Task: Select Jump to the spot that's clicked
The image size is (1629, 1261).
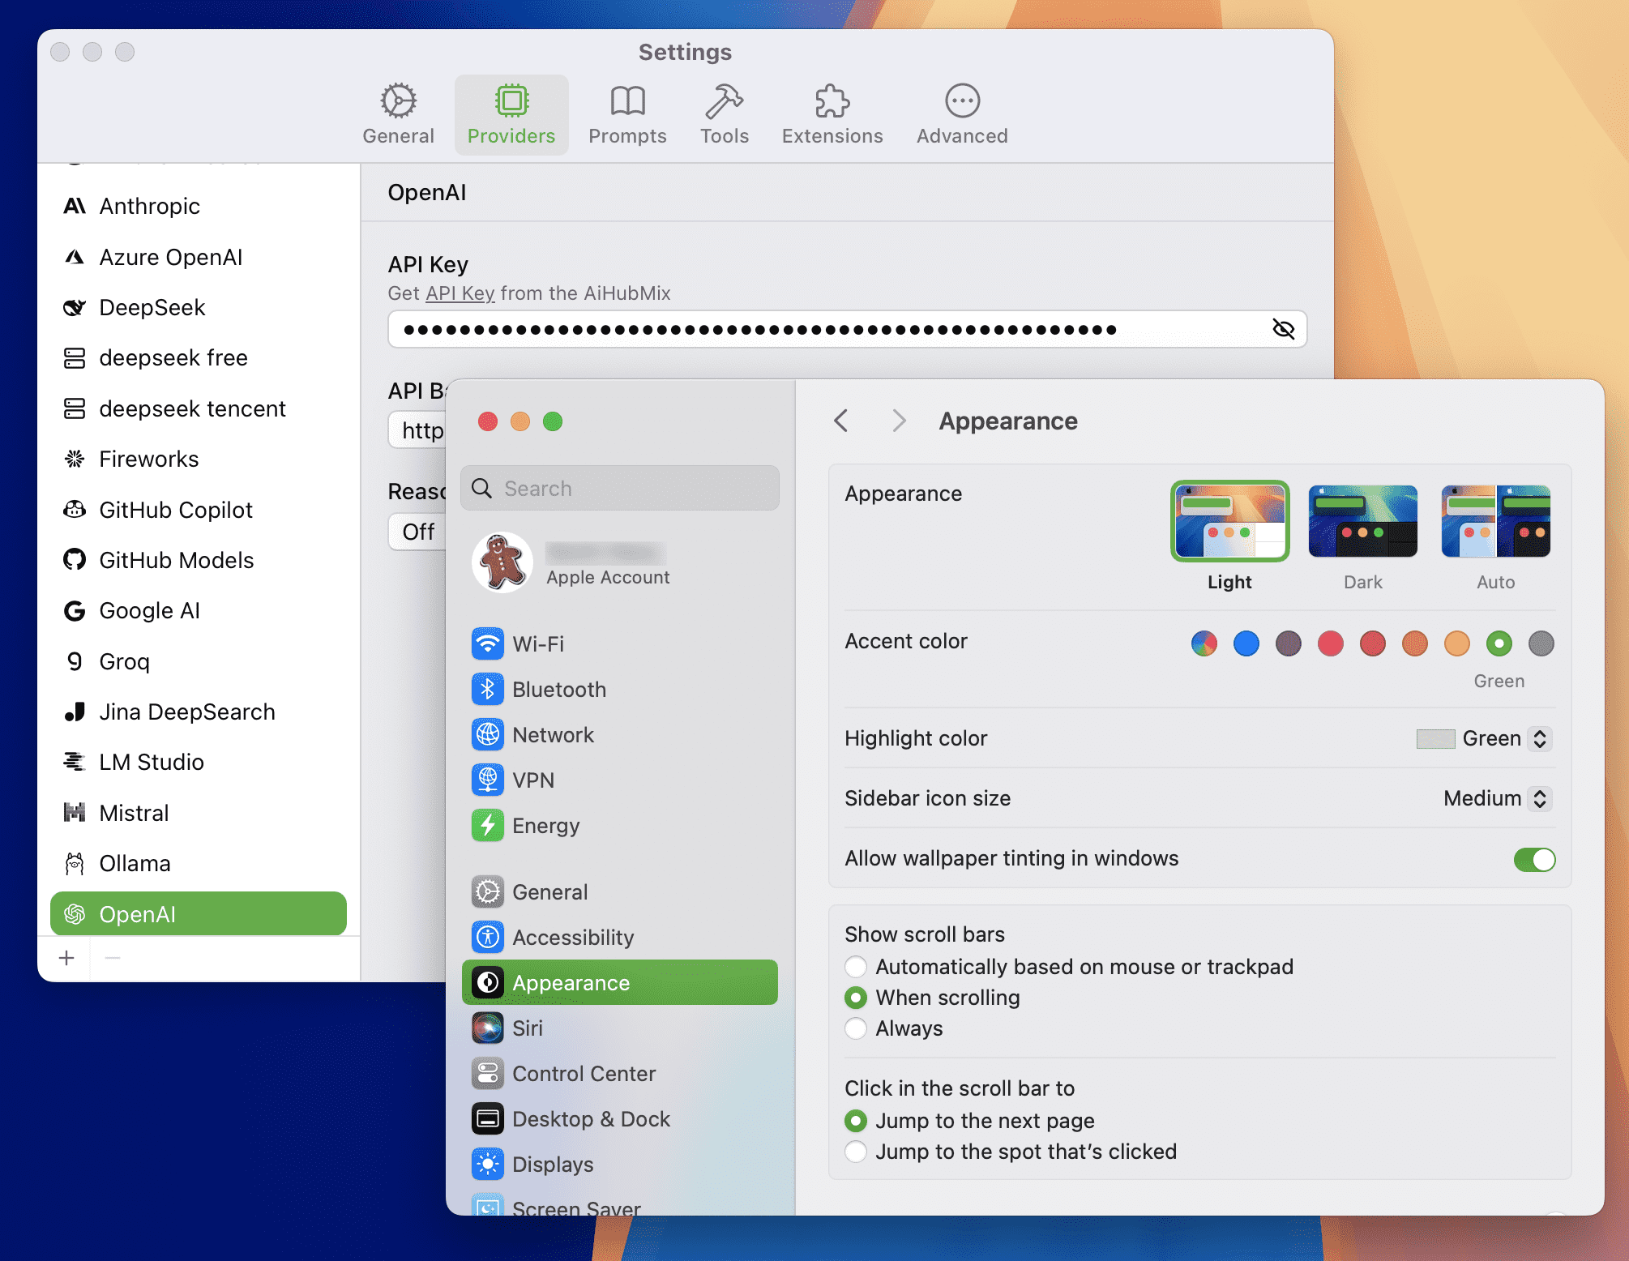Action: click(x=856, y=1152)
